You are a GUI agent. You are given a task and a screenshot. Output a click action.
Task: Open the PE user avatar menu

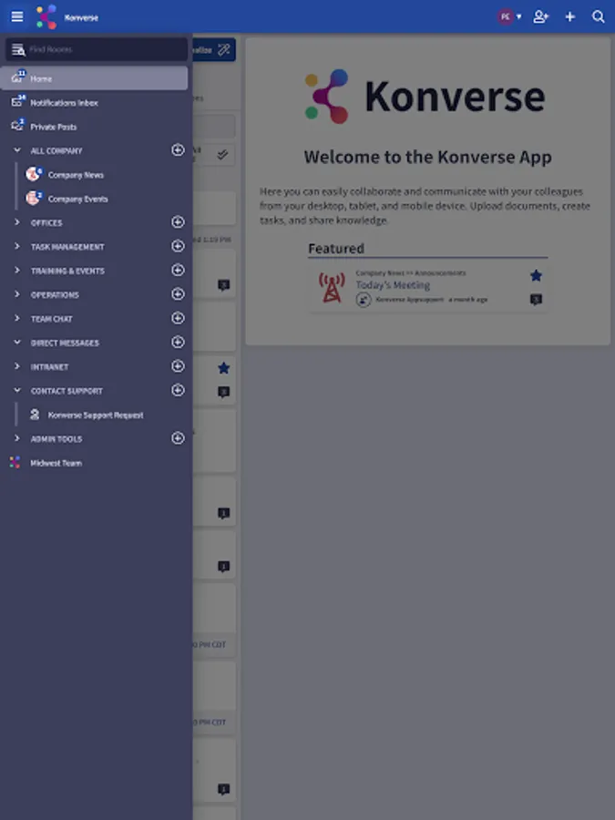coord(508,16)
